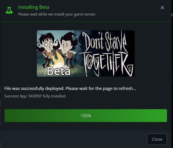Click the "Success! App '343050'" status line

[x=35, y=96]
